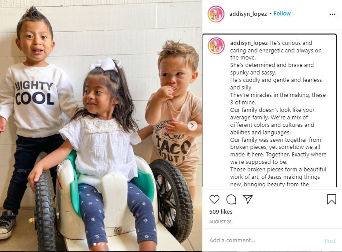342x252 pixels.
Task: Open the AUGUST 28 post date link
Action: coord(220,222)
